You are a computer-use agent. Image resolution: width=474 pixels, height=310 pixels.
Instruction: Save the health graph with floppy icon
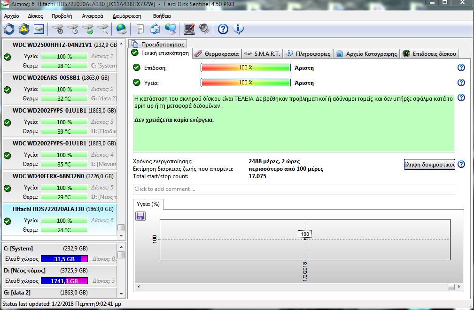140,216
